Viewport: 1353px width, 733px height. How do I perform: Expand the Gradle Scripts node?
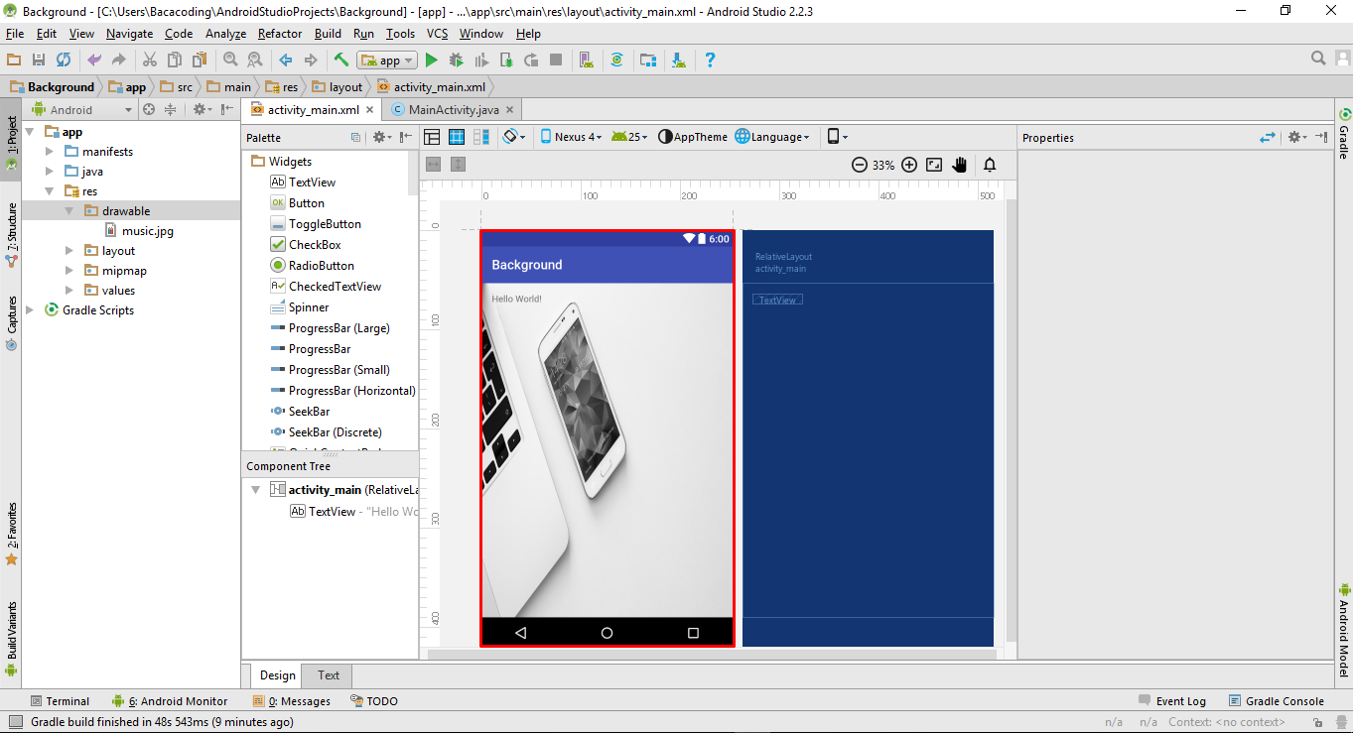tap(30, 309)
